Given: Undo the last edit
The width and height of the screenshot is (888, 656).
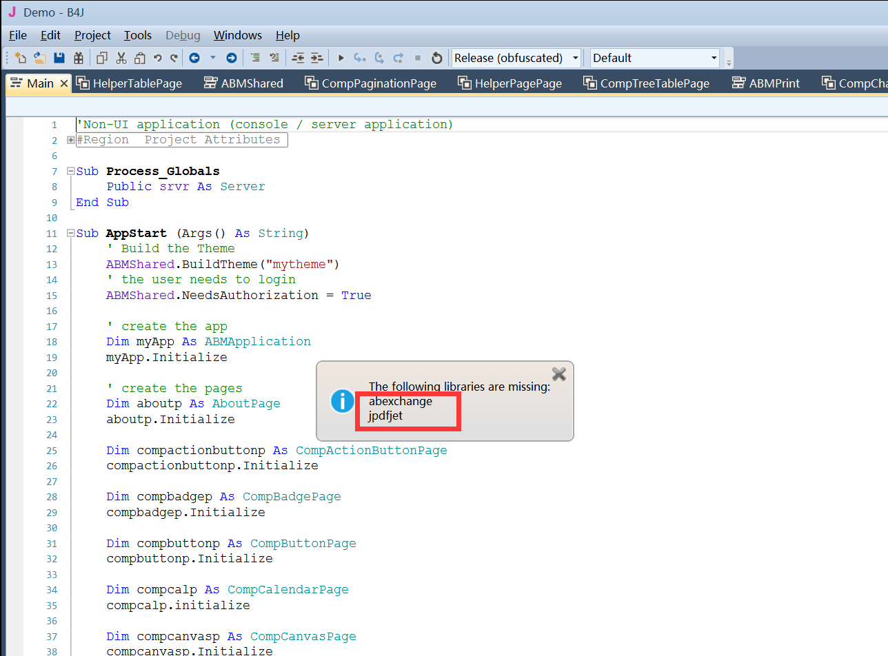Looking at the screenshot, I should click(158, 58).
